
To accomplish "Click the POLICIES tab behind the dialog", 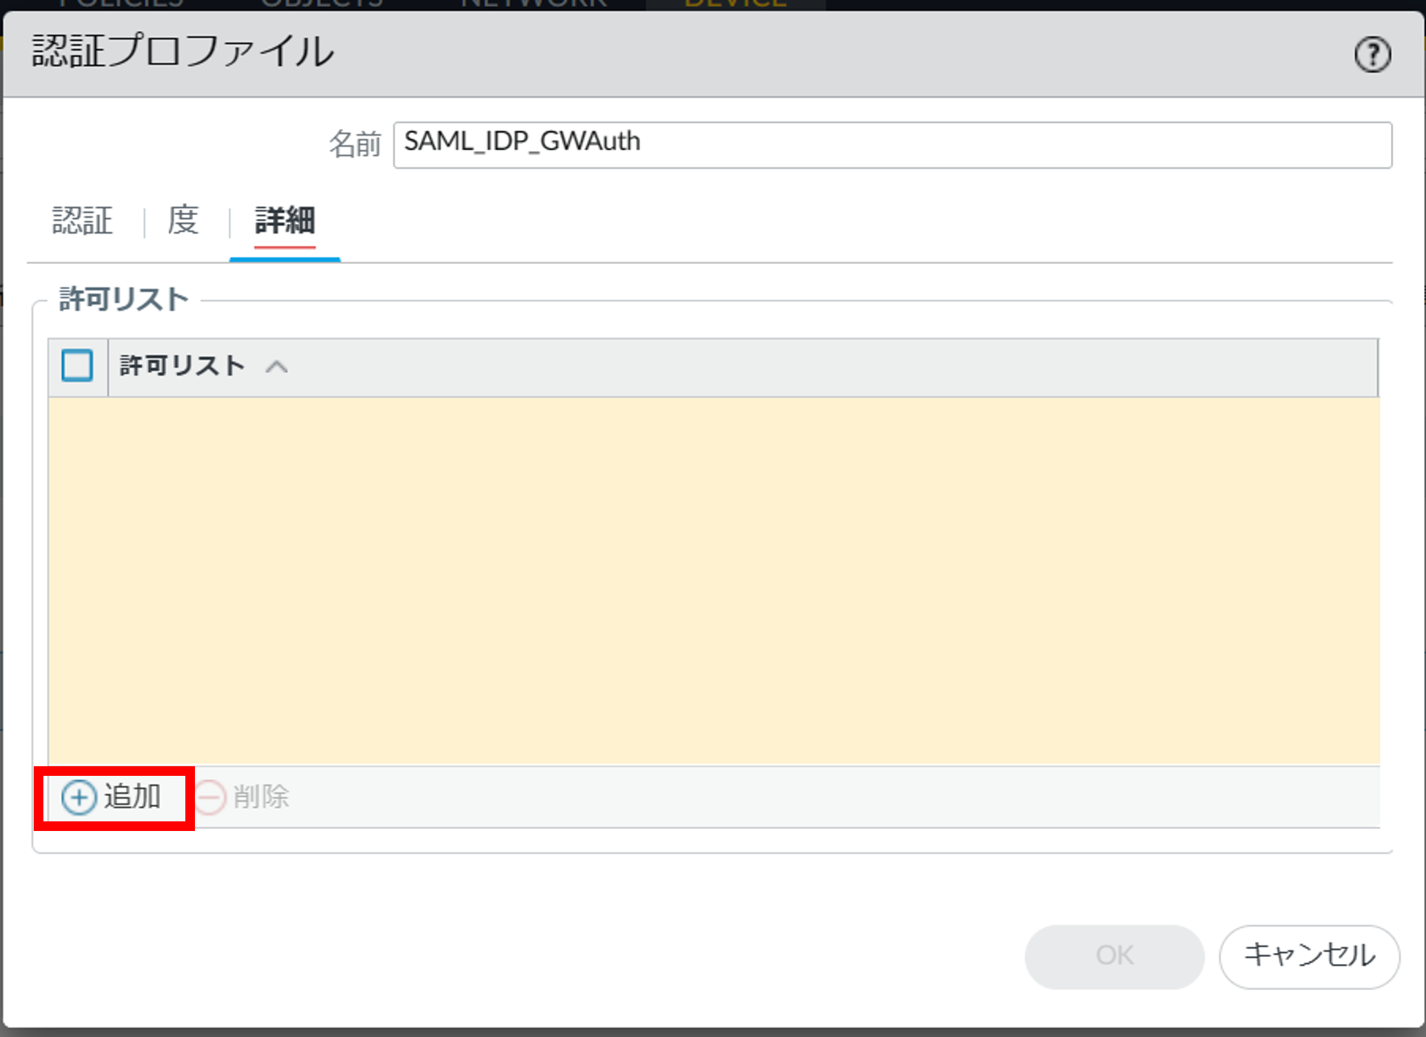I will coord(121,4).
